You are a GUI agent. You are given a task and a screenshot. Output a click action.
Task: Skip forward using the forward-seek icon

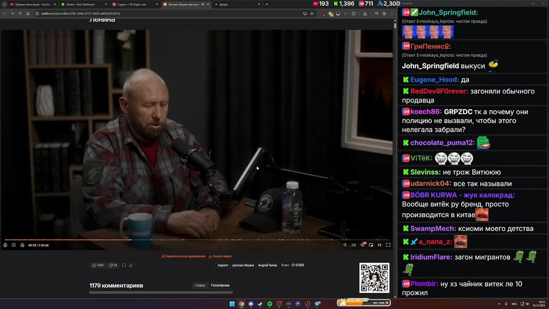(x=22, y=245)
